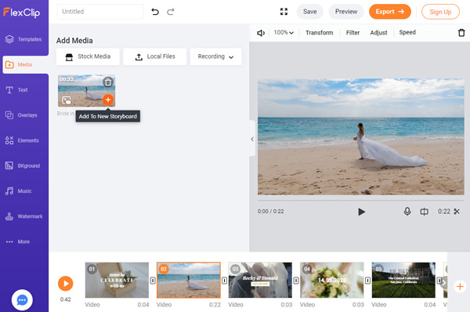Upload from Local Files
Screen dimensions: 470x312
(x=154, y=56)
